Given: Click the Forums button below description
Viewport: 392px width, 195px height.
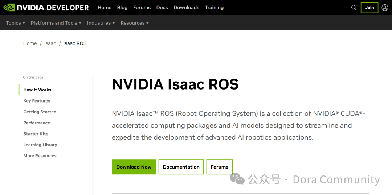Looking at the screenshot, I should [x=220, y=167].
